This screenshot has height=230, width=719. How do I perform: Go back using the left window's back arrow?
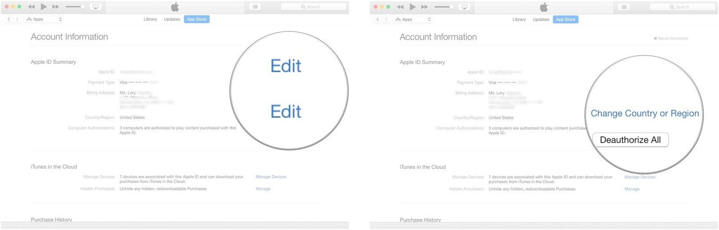[x=9, y=19]
